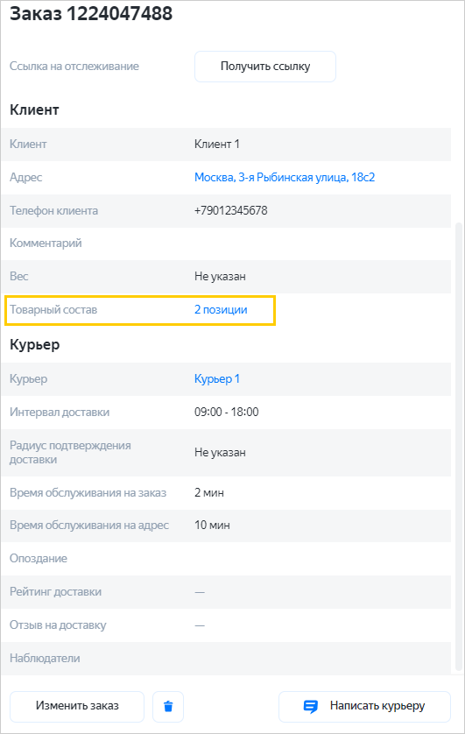Click the Вес value Не указан
The width and height of the screenshot is (465, 734).
(x=220, y=277)
